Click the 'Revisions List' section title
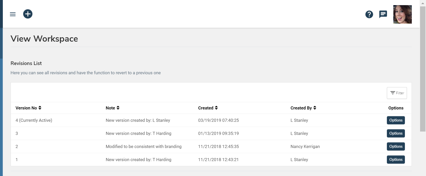The width and height of the screenshot is (426, 176). [26, 63]
